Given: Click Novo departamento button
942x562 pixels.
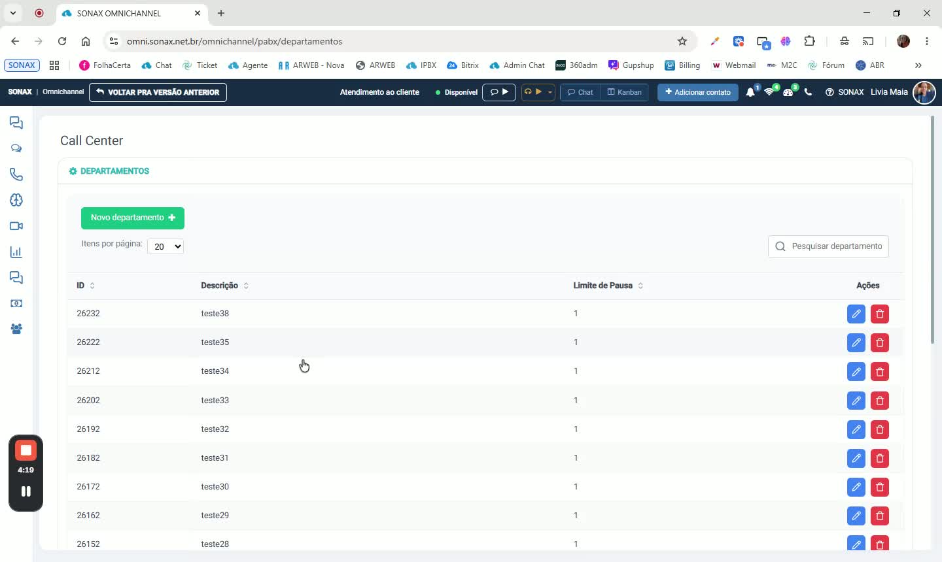Looking at the screenshot, I should coord(133,218).
